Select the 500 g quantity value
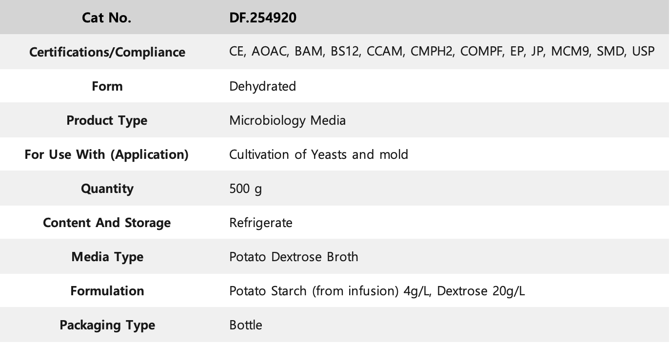Viewport: 670px width, 344px height. pos(245,189)
